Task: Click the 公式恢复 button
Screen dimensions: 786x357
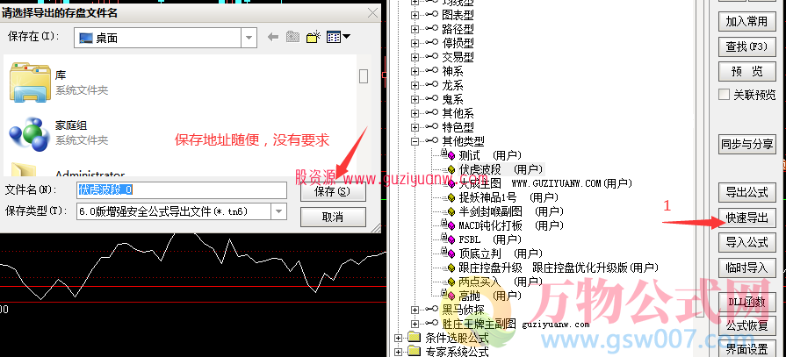Action: tap(746, 326)
